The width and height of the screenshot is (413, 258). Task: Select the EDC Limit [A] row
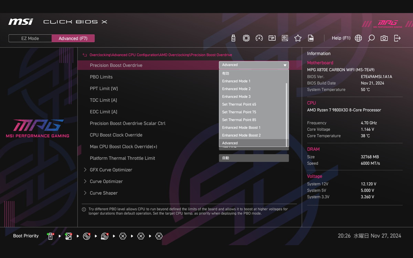pyautogui.click(x=103, y=112)
